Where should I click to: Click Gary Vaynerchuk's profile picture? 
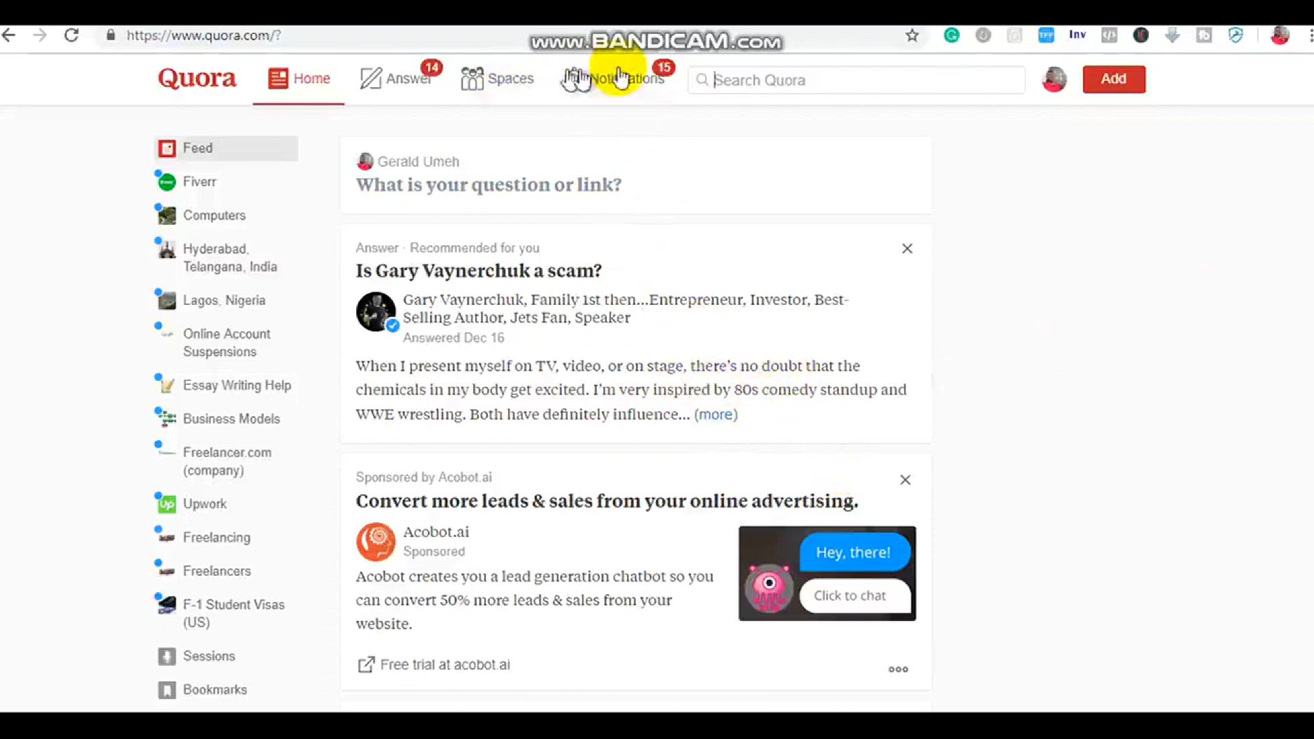pyautogui.click(x=376, y=312)
